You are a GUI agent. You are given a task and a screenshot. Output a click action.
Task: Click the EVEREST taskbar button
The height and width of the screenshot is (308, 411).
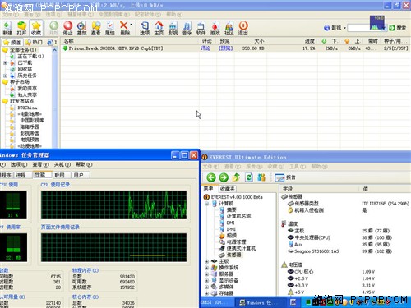click(x=217, y=302)
